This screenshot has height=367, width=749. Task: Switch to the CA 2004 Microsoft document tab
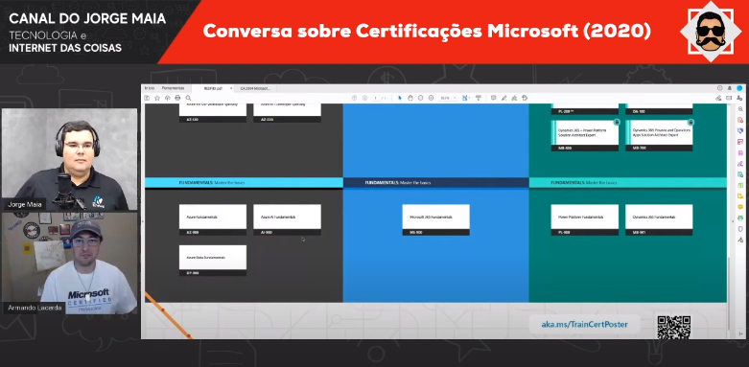(x=255, y=88)
